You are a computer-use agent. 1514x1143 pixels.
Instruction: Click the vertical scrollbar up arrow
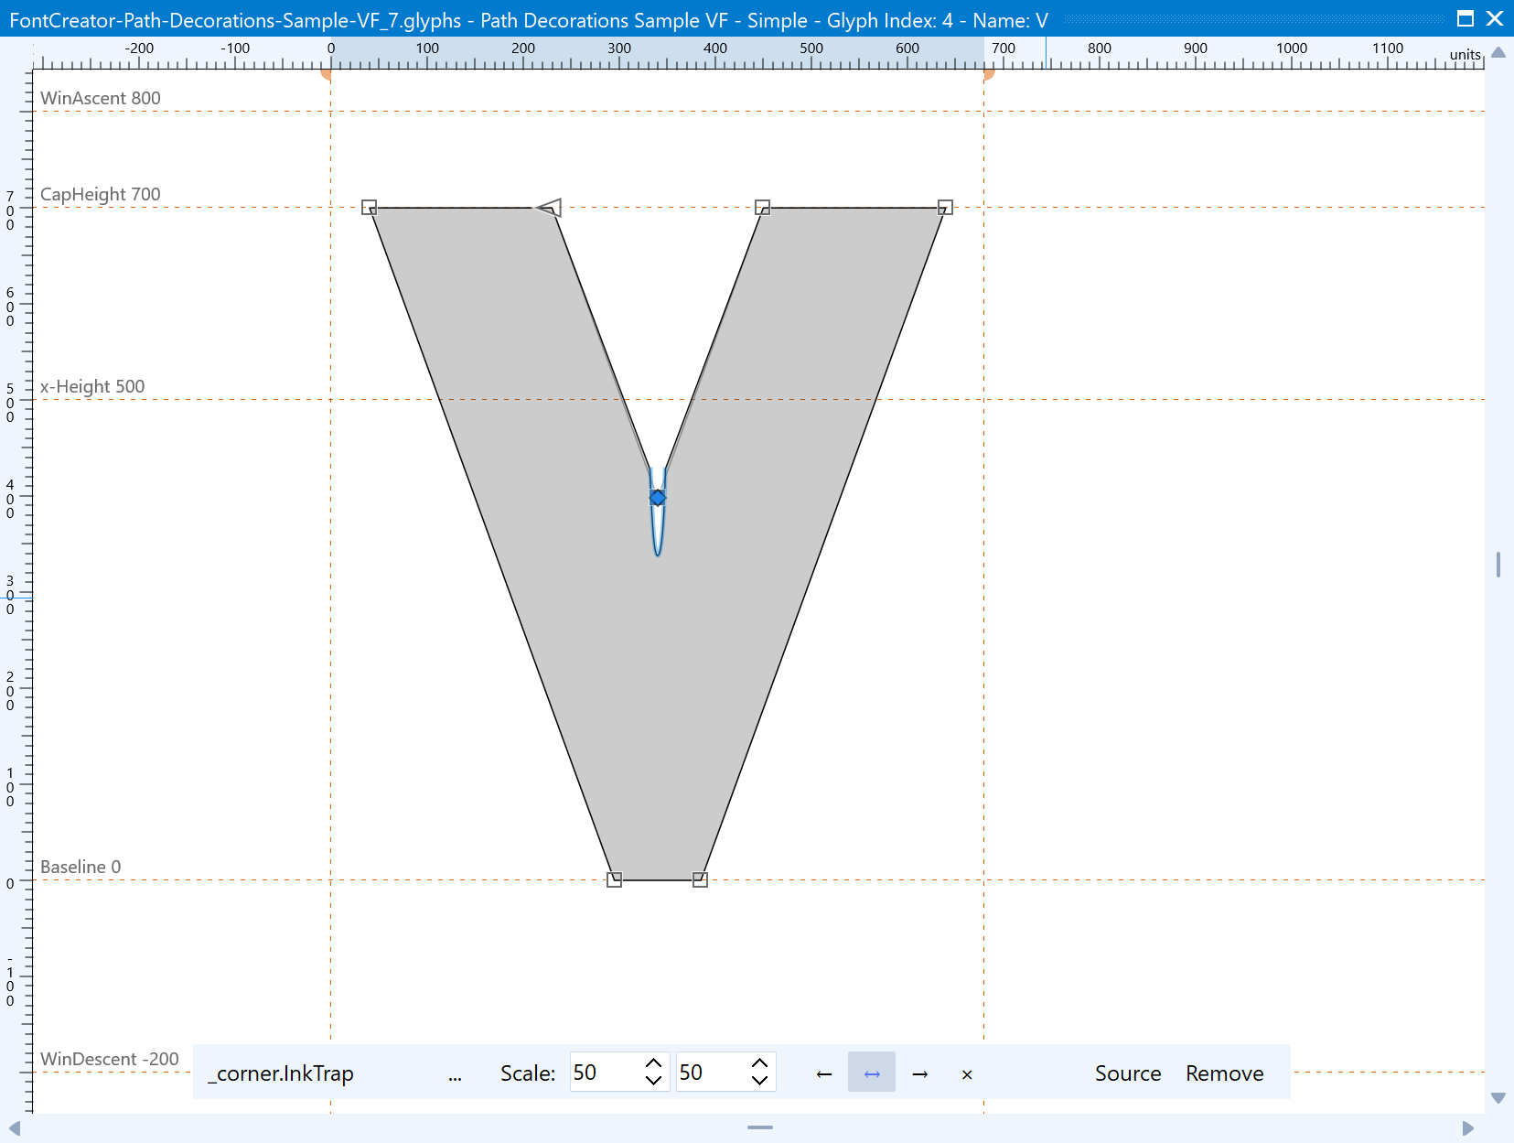(1498, 52)
